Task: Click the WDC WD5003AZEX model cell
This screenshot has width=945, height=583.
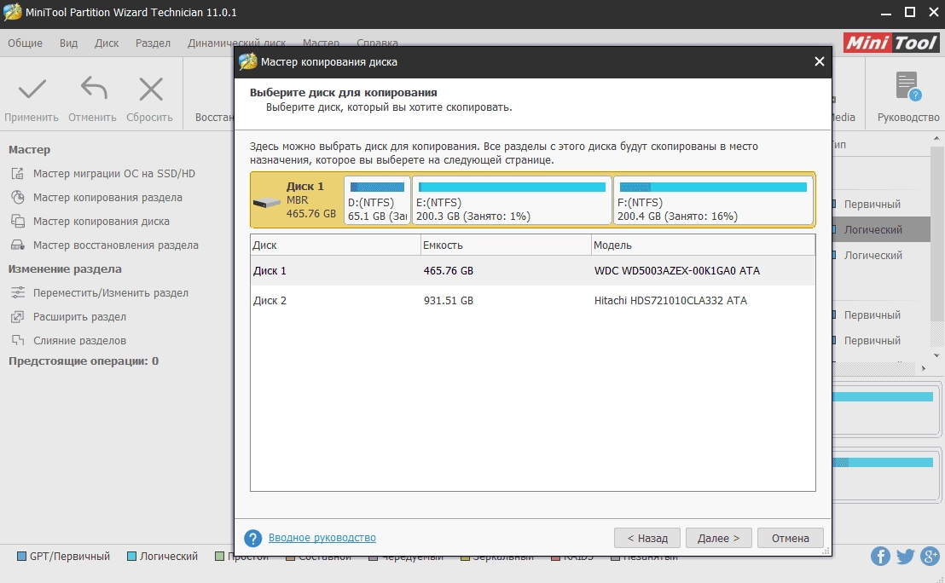Action: [677, 271]
